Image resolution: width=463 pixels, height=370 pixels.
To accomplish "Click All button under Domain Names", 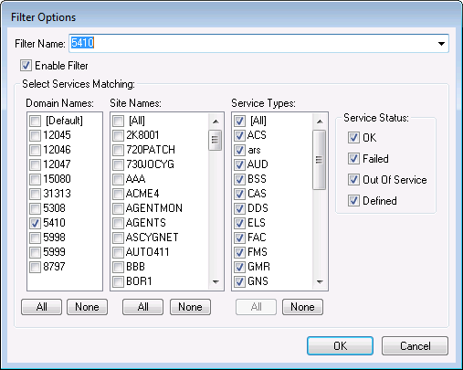I will (x=41, y=307).
